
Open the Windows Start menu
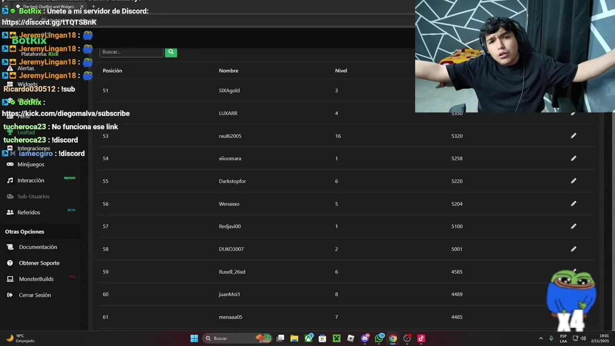coord(194,338)
